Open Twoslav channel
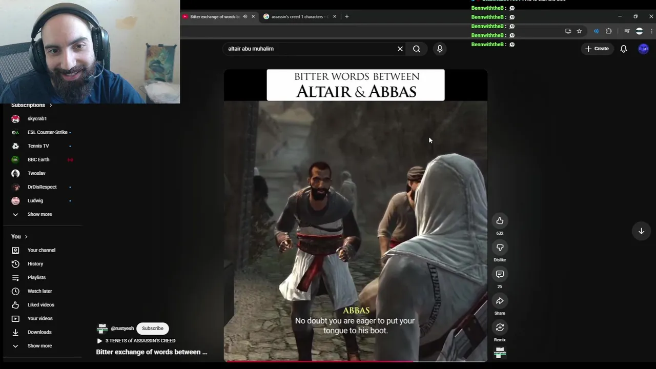The width and height of the screenshot is (656, 369). pos(42,173)
